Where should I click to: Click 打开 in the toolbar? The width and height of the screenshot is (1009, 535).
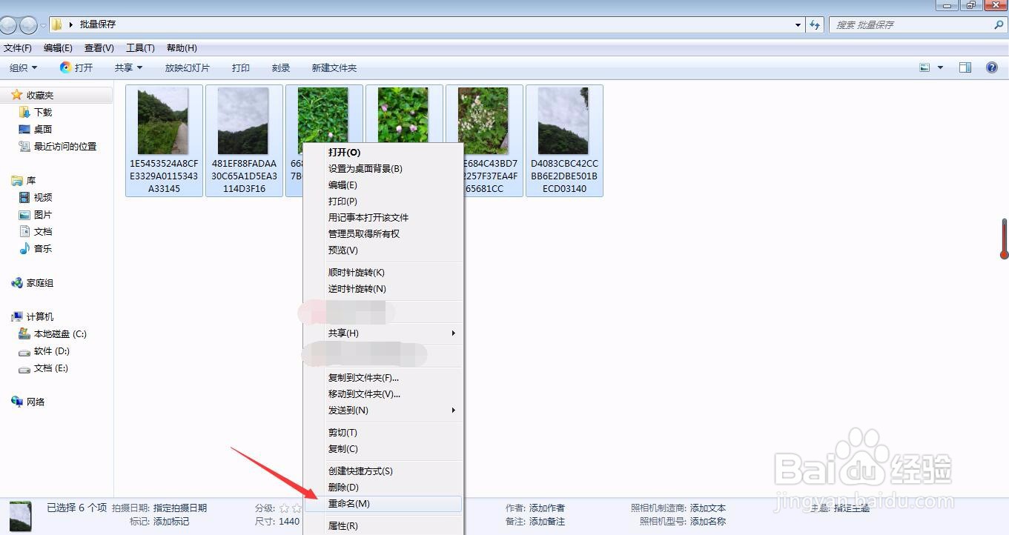point(76,67)
